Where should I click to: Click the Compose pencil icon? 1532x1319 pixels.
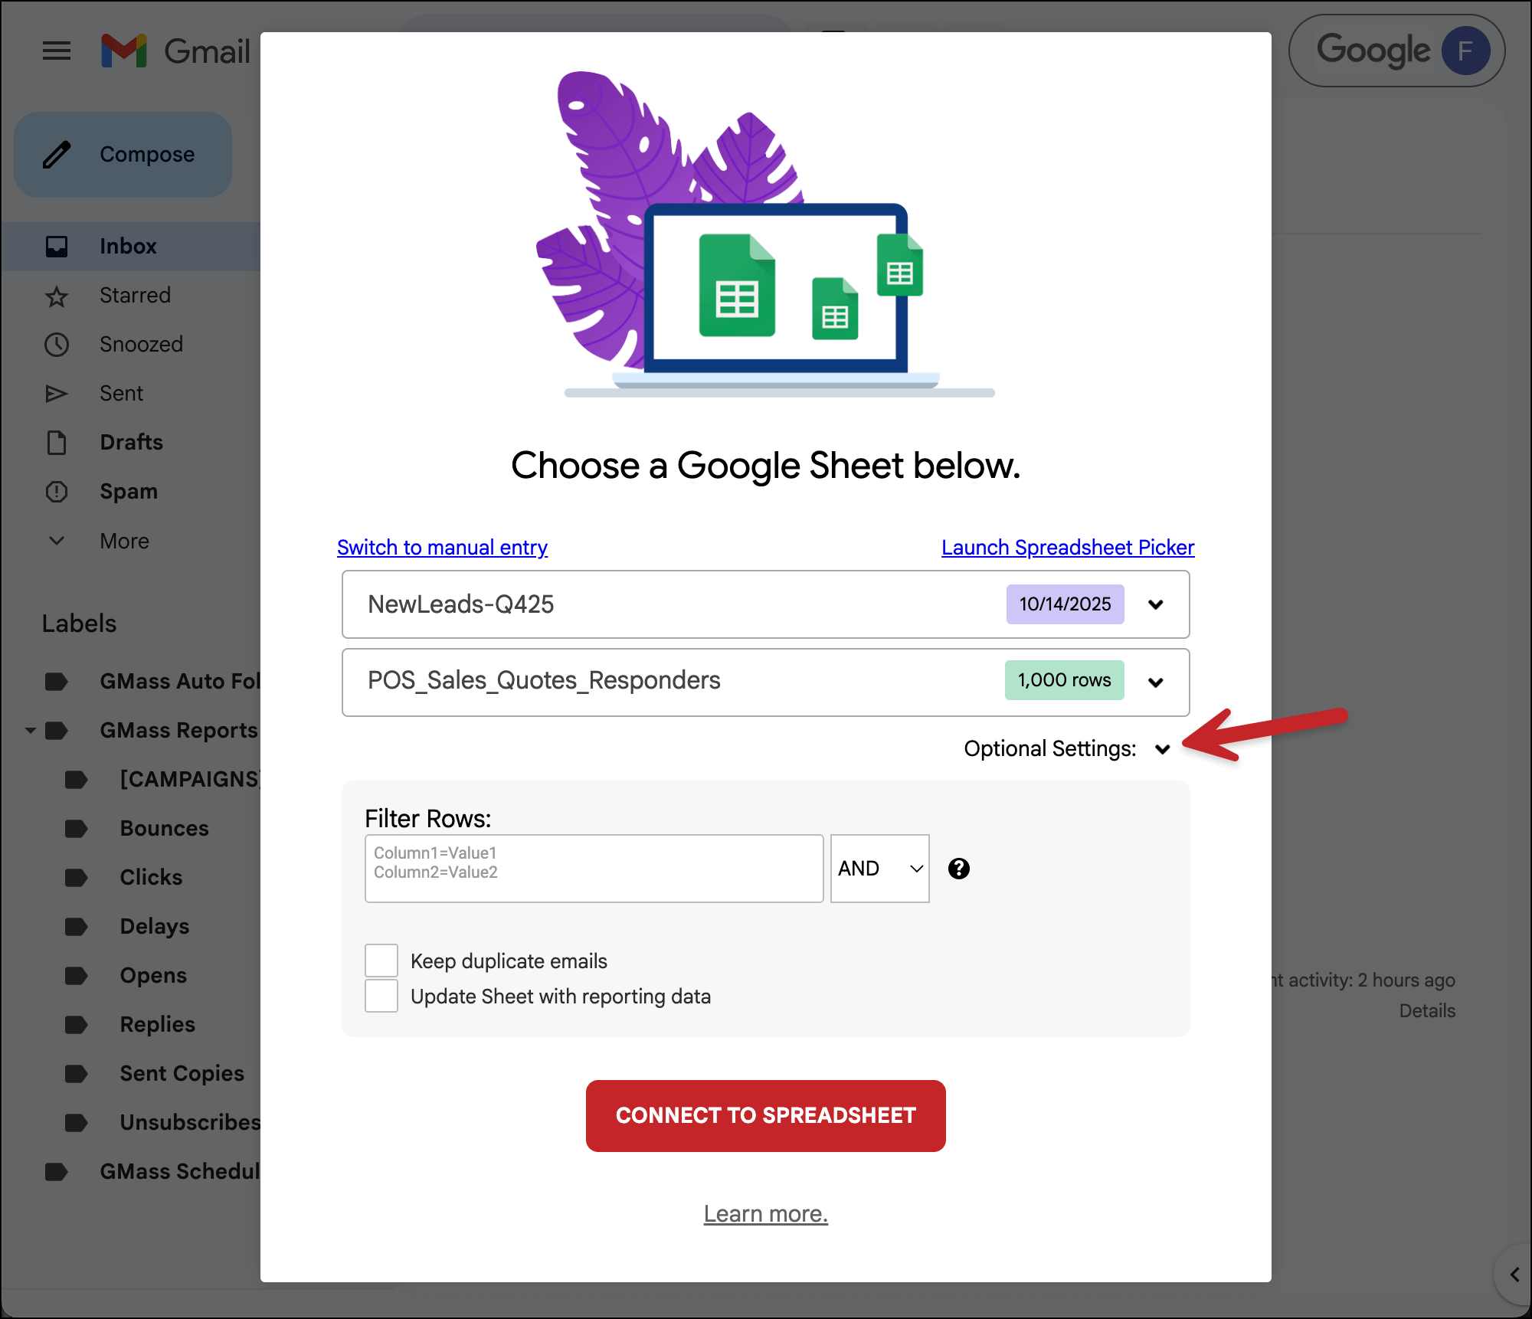click(x=57, y=155)
